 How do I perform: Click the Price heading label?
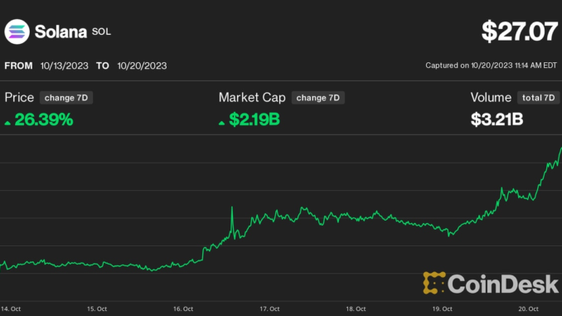click(19, 98)
